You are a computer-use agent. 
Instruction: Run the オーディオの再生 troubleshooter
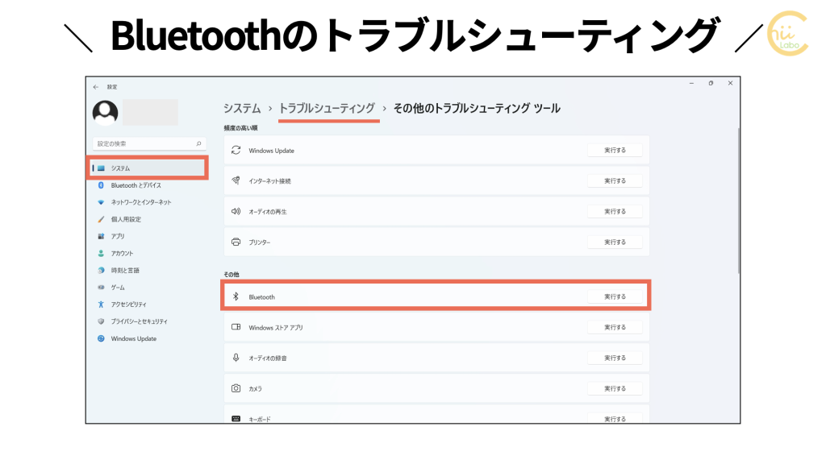pos(615,212)
